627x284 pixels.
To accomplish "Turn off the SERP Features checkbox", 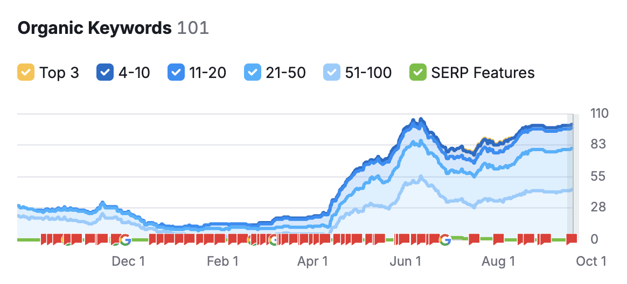I will (417, 72).
